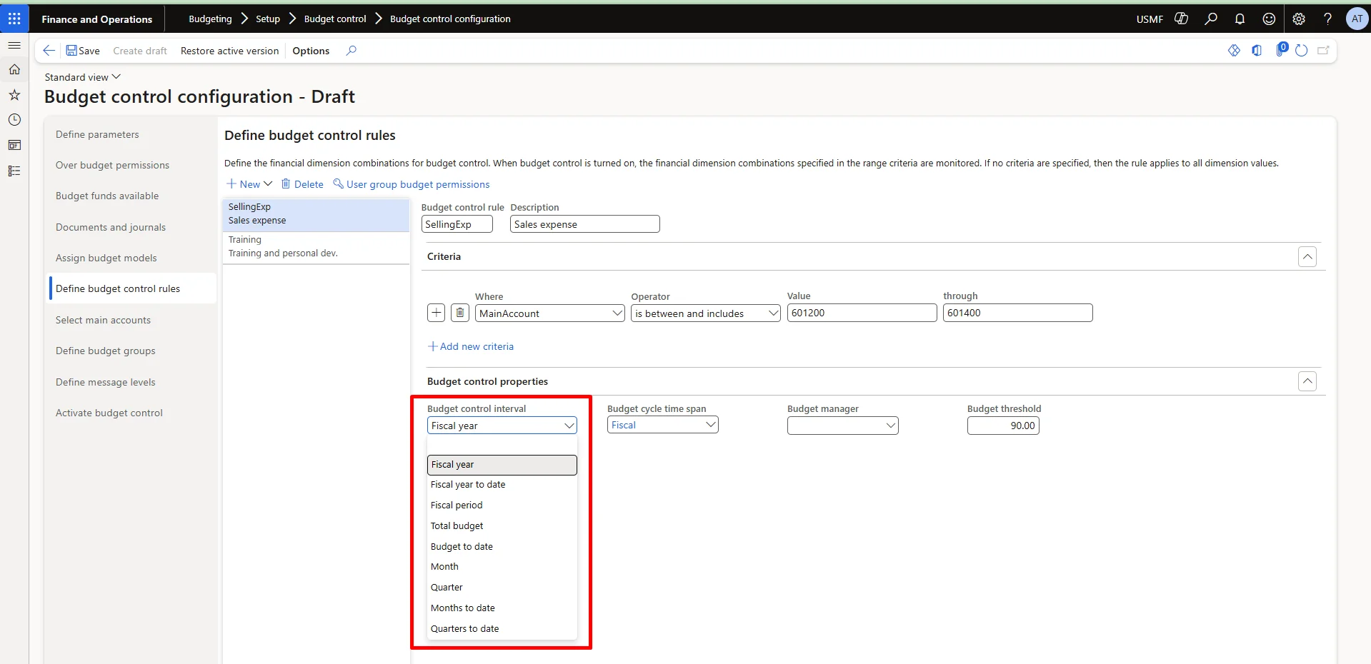Choose 'Months to date' option
Image resolution: width=1371 pixels, height=664 pixels.
point(502,608)
